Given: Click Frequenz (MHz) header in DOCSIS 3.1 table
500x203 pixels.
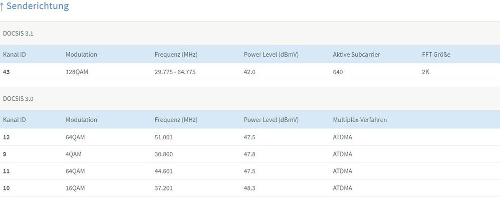Looking at the screenshot, I should tap(176, 54).
